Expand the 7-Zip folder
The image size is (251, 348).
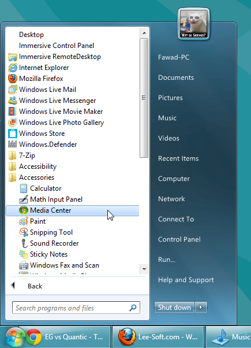pos(21,156)
